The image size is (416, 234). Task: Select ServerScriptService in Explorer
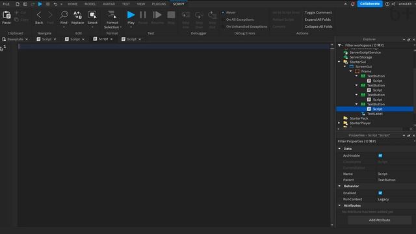365,53
